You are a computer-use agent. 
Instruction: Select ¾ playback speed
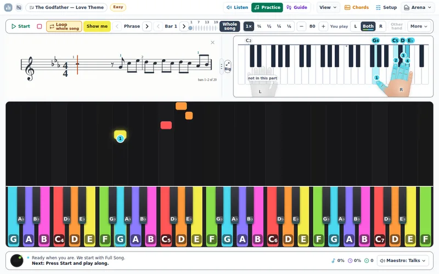(259, 26)
